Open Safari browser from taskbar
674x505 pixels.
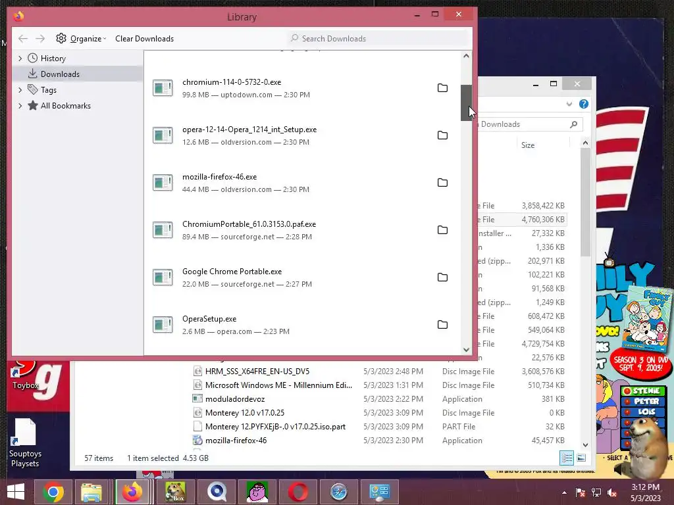(338, 492)
